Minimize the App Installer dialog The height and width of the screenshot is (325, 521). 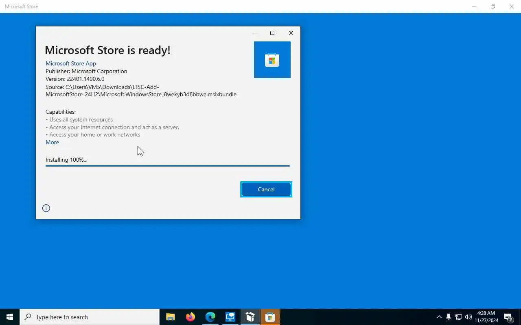pyautogui.click(x=254, y=33)
